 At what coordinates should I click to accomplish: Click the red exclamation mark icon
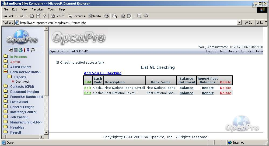(x=24, y=50)
